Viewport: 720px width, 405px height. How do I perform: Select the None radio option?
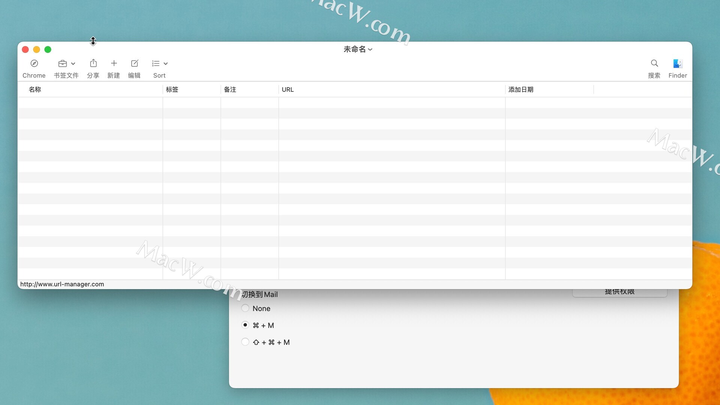point(245,308)
